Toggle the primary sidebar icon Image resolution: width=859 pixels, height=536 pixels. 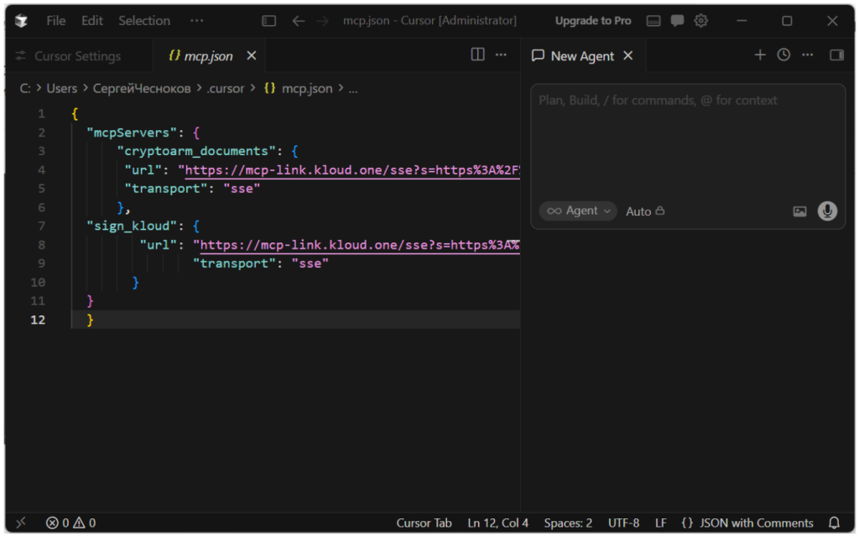[x=269, y=21]
